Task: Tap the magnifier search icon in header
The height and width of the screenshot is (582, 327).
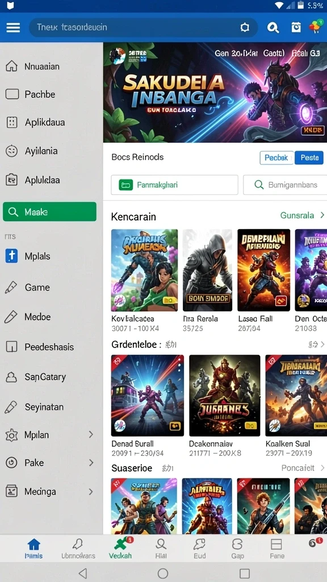Action: click(273, 27)
